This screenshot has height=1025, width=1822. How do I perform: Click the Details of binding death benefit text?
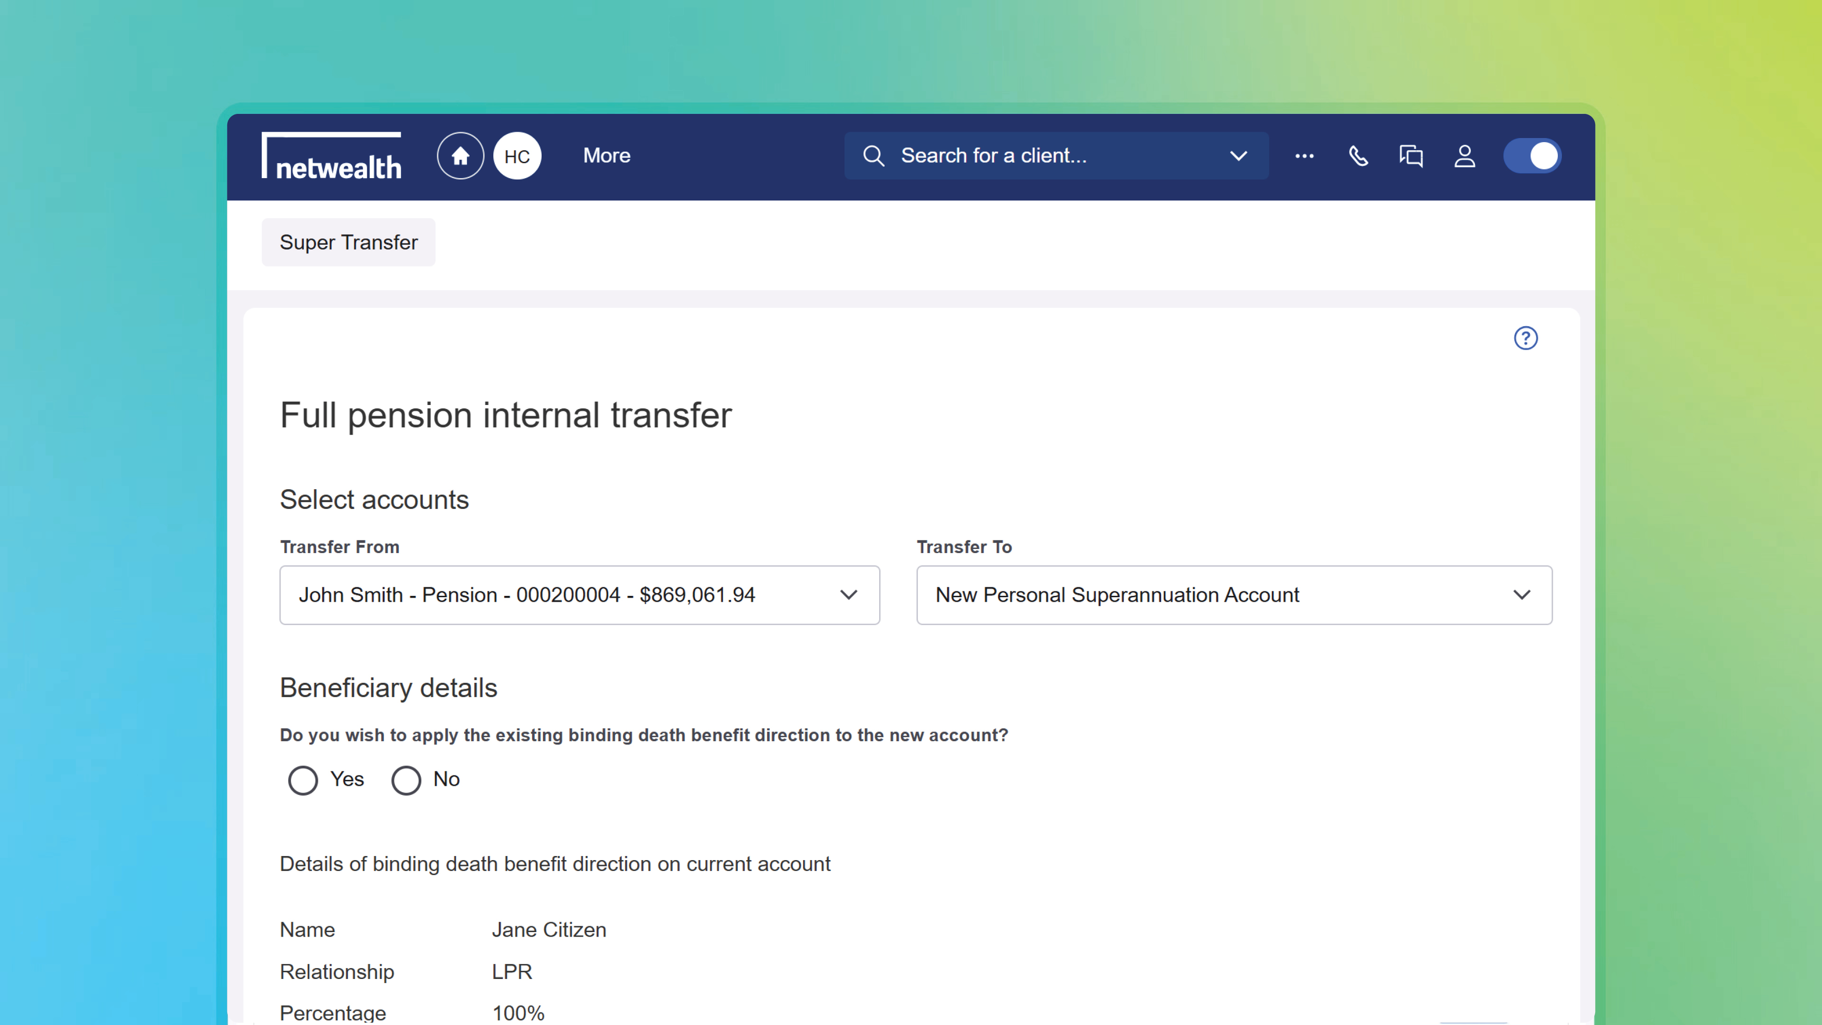pyautogui.click(x=555, y=864)
